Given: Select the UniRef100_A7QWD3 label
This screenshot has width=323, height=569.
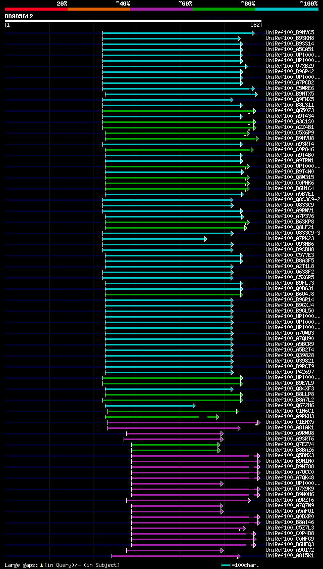Looking at the screenshot, I should click(x=290, y=333).
